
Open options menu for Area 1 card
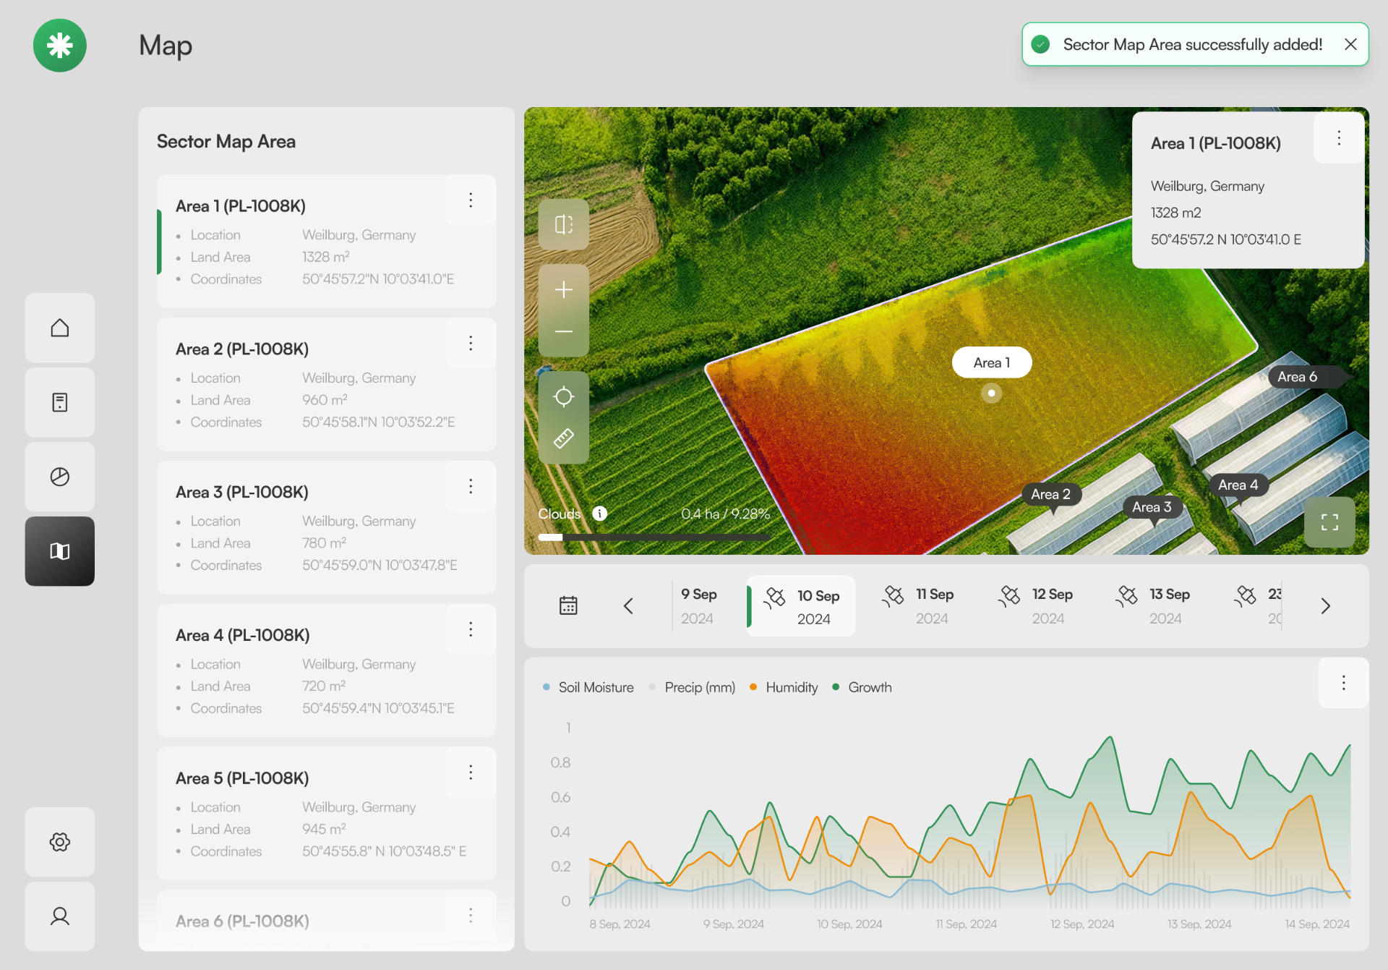[x=471, y=200]
